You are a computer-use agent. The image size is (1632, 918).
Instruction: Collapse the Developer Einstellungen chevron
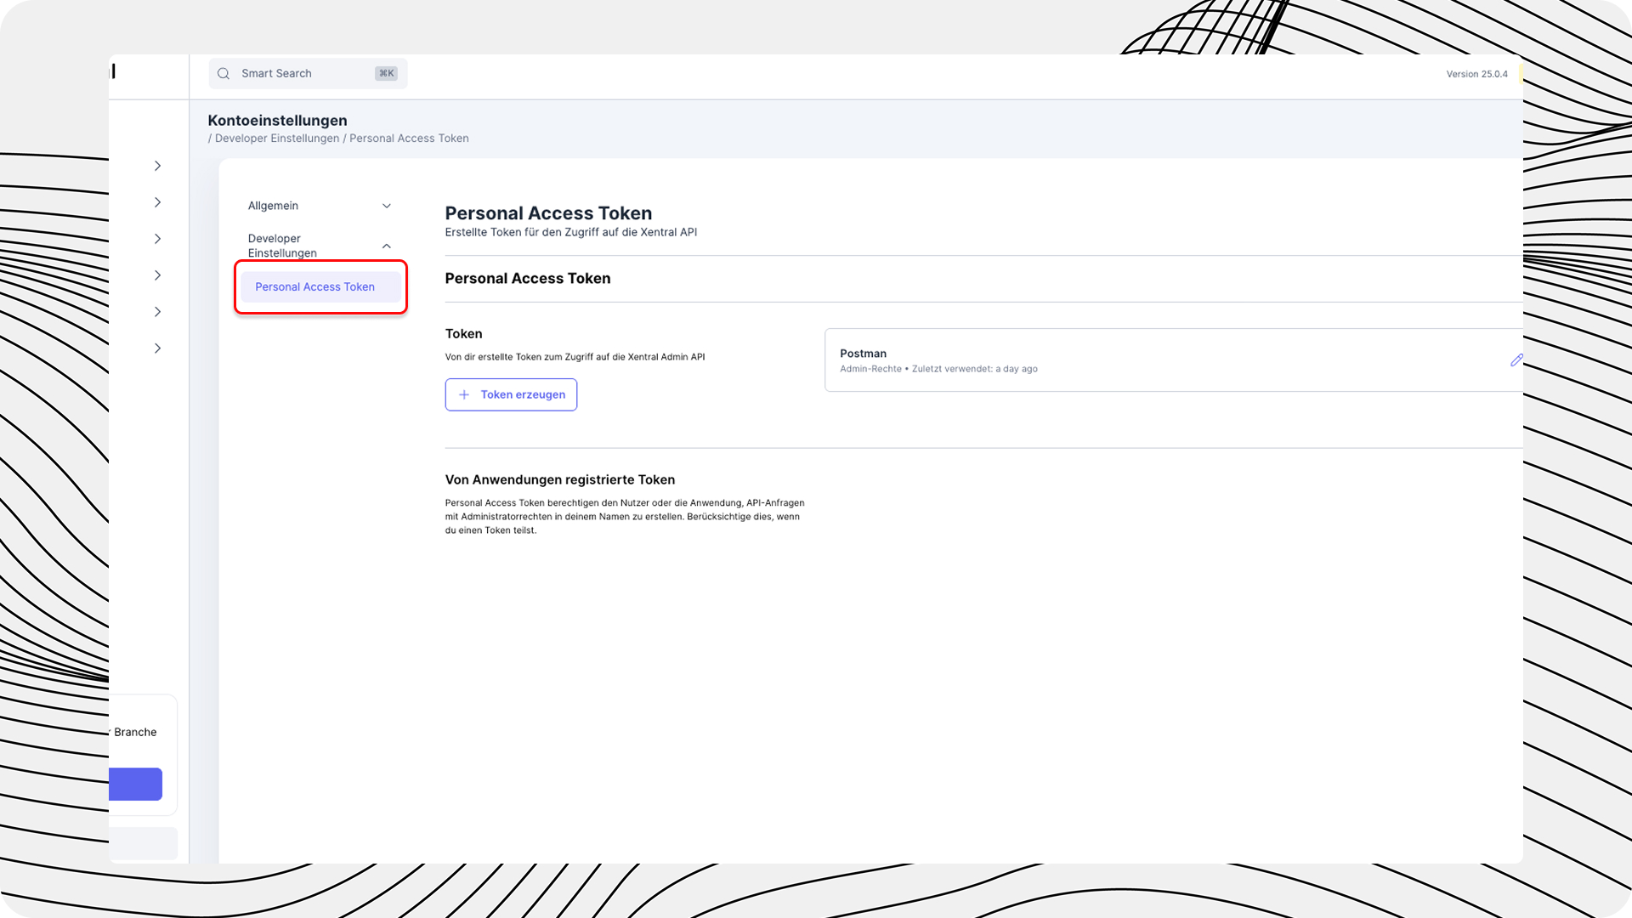coord(387,246)
